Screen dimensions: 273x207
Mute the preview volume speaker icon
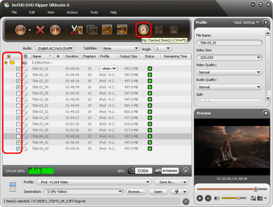click(x=217, y=198)
